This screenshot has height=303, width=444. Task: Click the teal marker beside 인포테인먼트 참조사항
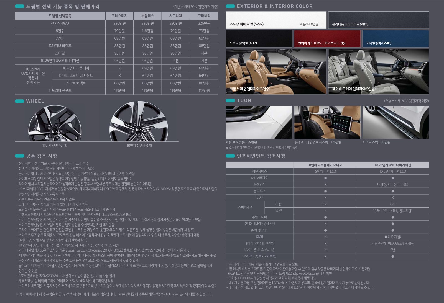230,156
